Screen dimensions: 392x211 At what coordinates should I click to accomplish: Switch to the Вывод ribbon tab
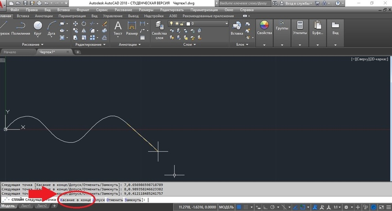pyautogui.click(x=133, y=16)
